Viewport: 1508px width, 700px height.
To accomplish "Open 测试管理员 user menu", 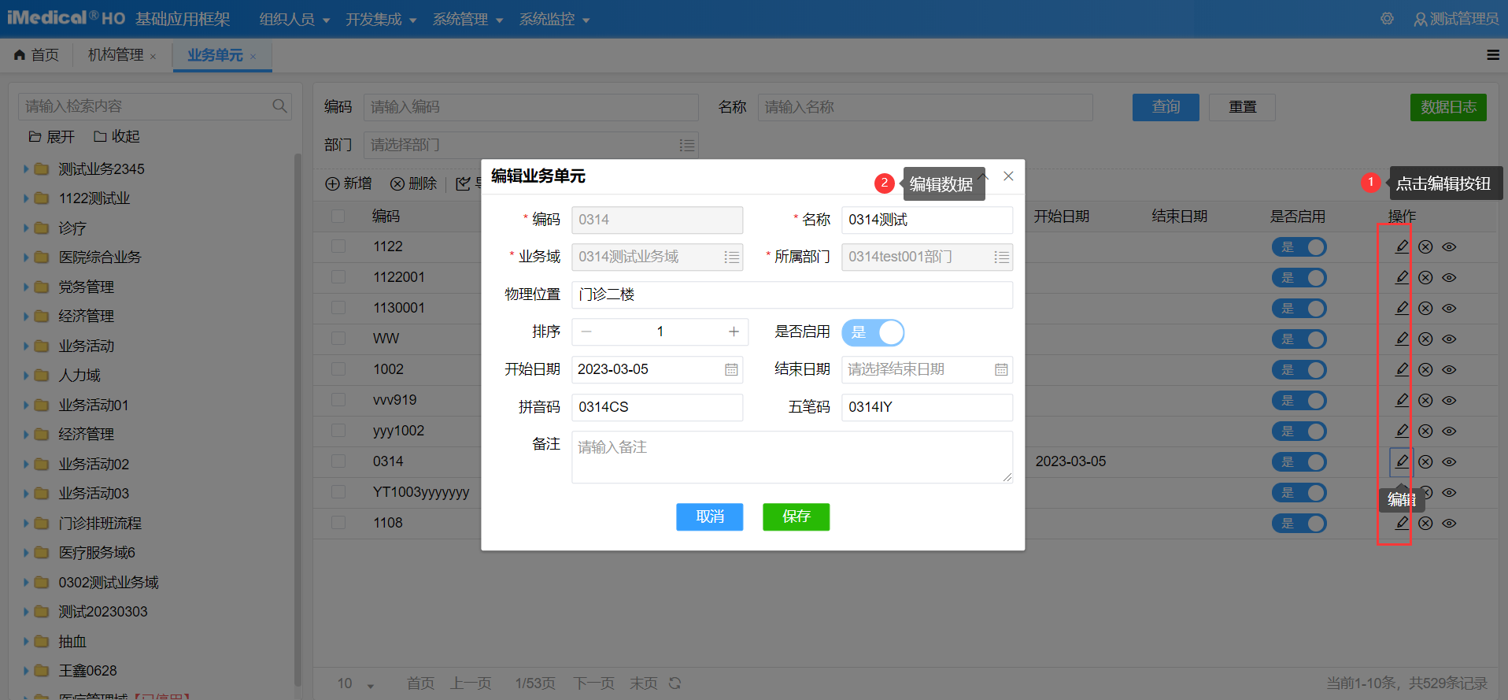I will click(1456, 18).
